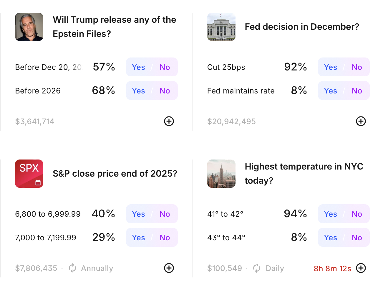This screenshot has width=378, height=291.
Task: Click the outcome row 'Before 2026'
Action: click(x=38, y=91)
